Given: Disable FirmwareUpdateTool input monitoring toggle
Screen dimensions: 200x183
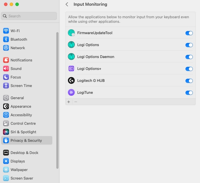Looking at the screenshot, I should pos(189,33).
